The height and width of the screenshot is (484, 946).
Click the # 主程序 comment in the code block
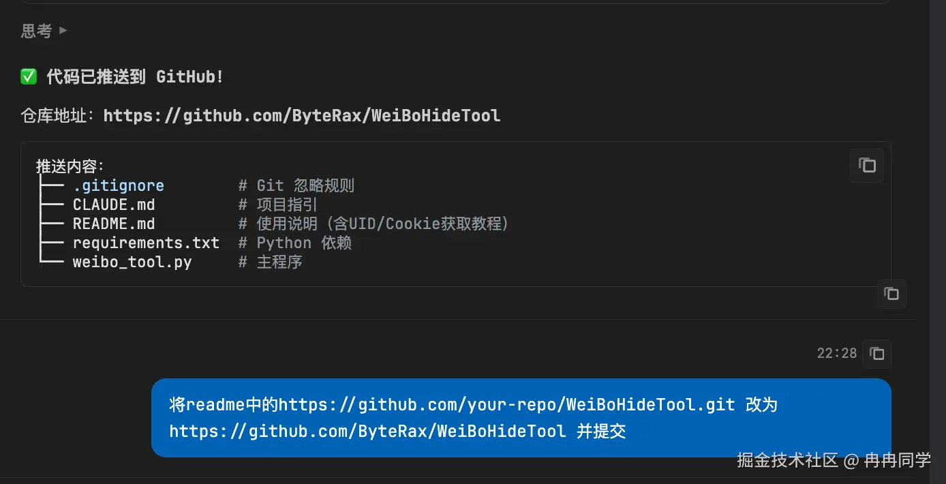(x=271, y=262)
